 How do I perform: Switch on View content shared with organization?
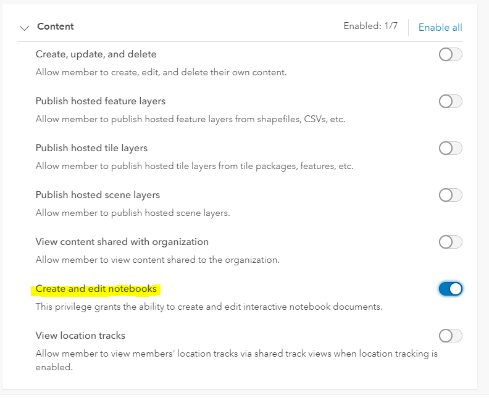pyautogui.click(x=450, y=242)
